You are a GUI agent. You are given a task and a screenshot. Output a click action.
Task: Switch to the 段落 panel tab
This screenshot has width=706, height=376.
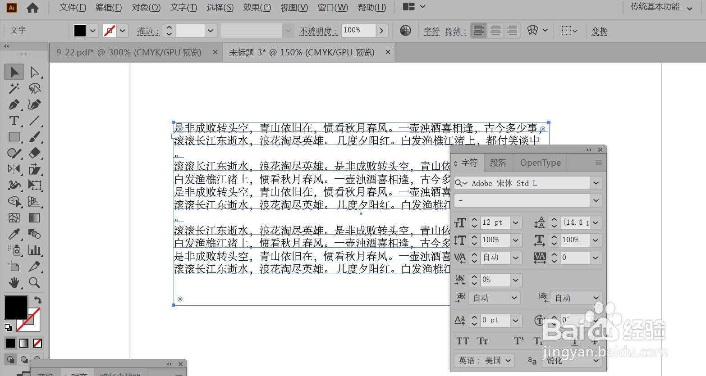click(498, 163)
